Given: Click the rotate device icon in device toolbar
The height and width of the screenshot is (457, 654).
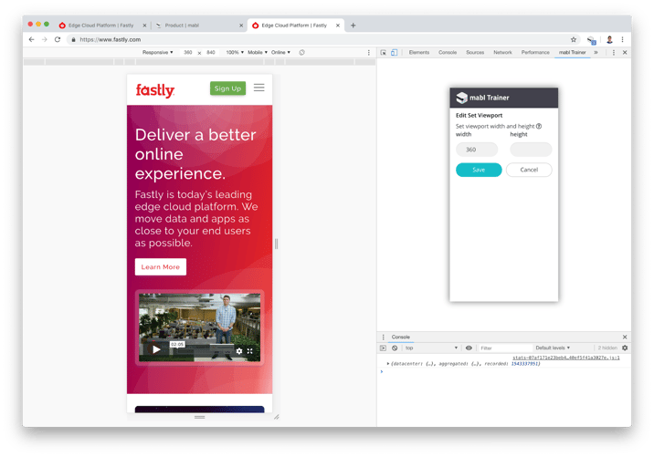Looking at the screenshot, I should 302,53.
